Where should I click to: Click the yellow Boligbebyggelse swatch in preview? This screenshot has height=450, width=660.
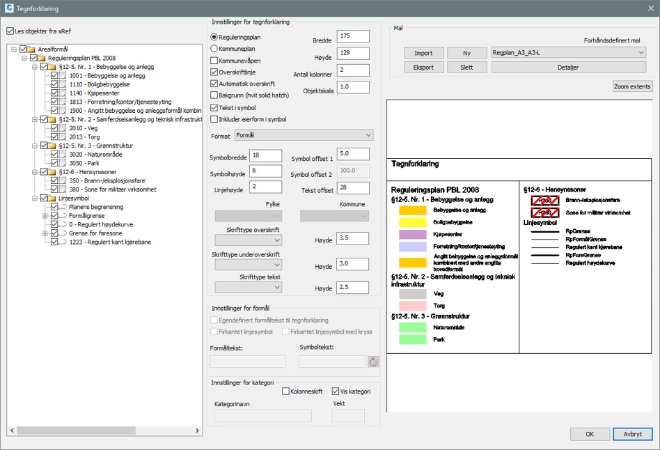(x=413, y=222)
